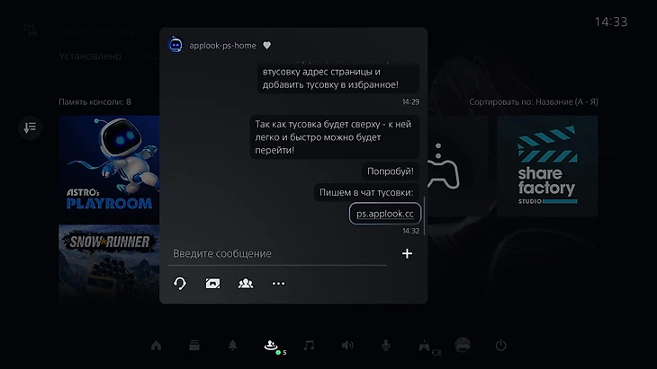Start voice chat with headset icon
This screenshot has height=369, width=657.
click(180, 284)
